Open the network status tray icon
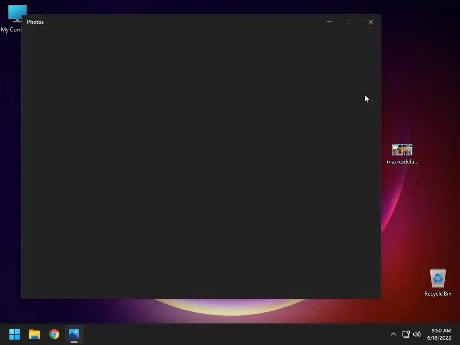This screenshot has height=345, width=460. click(406, 334)
